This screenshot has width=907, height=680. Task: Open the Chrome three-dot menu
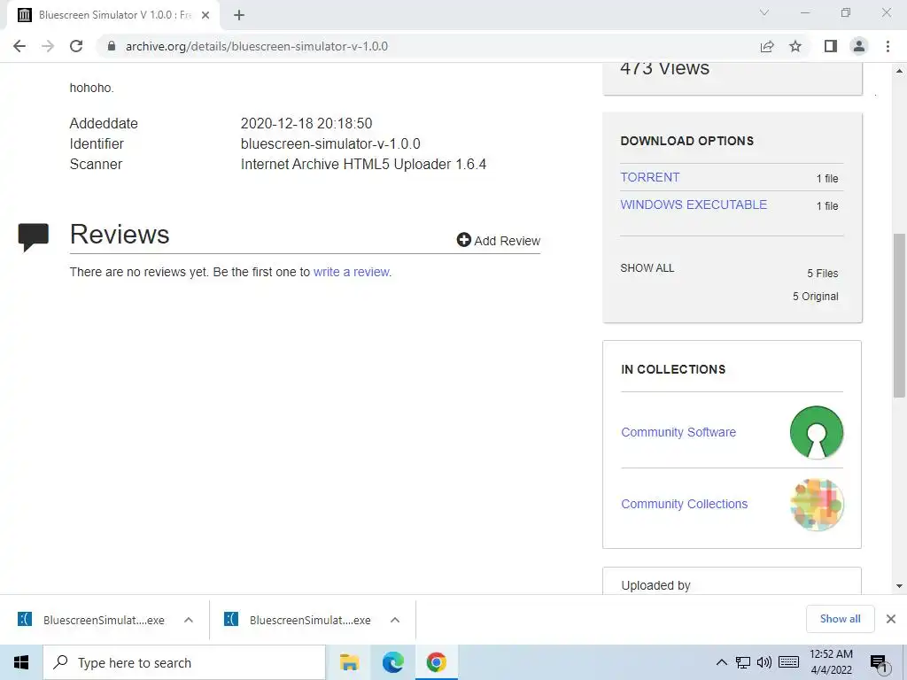888,46
